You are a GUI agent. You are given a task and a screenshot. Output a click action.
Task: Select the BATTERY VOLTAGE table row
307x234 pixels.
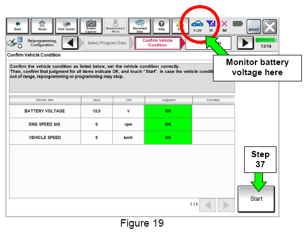tap(122, 111)
